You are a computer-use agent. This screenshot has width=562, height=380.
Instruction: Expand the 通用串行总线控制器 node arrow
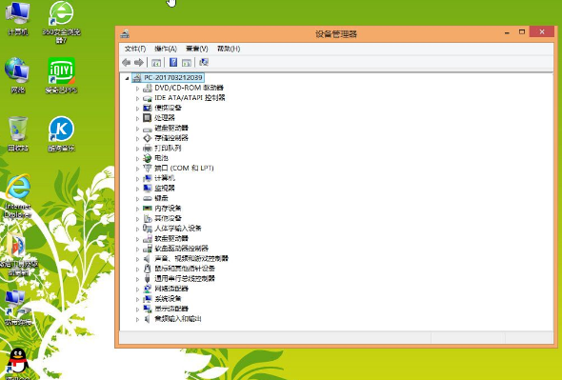[137, 279]
